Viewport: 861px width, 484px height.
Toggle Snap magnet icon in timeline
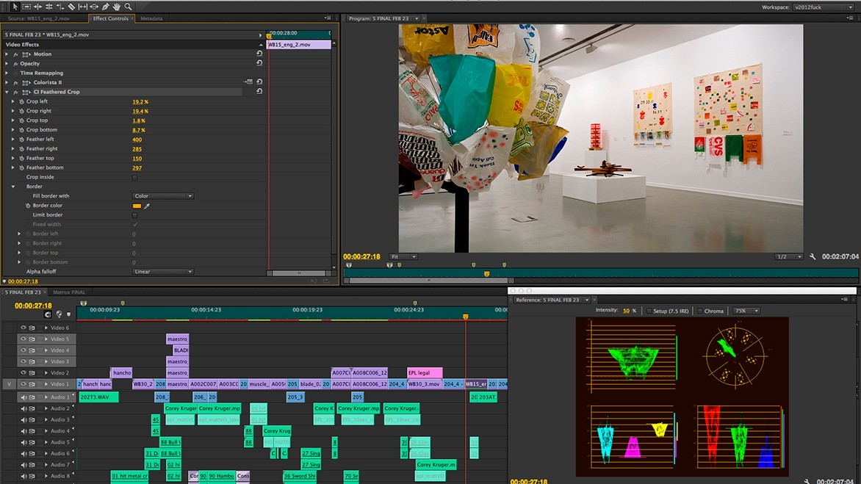point(48,314)
